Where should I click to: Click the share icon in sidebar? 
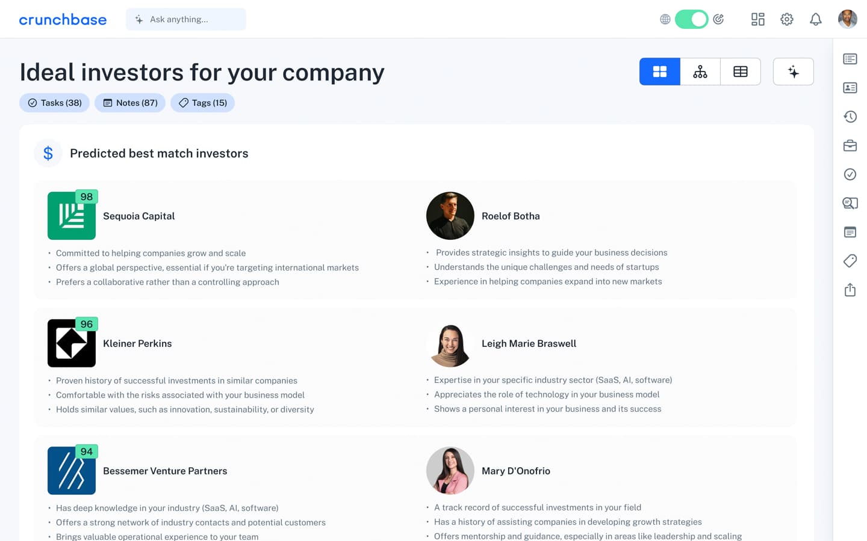(x=850, y=290)
